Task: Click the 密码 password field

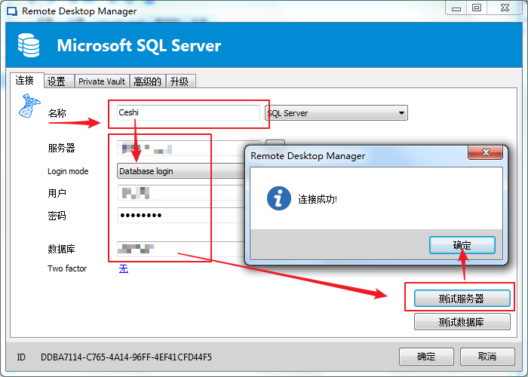Action: pyautogui.click(x=181, y=215)
